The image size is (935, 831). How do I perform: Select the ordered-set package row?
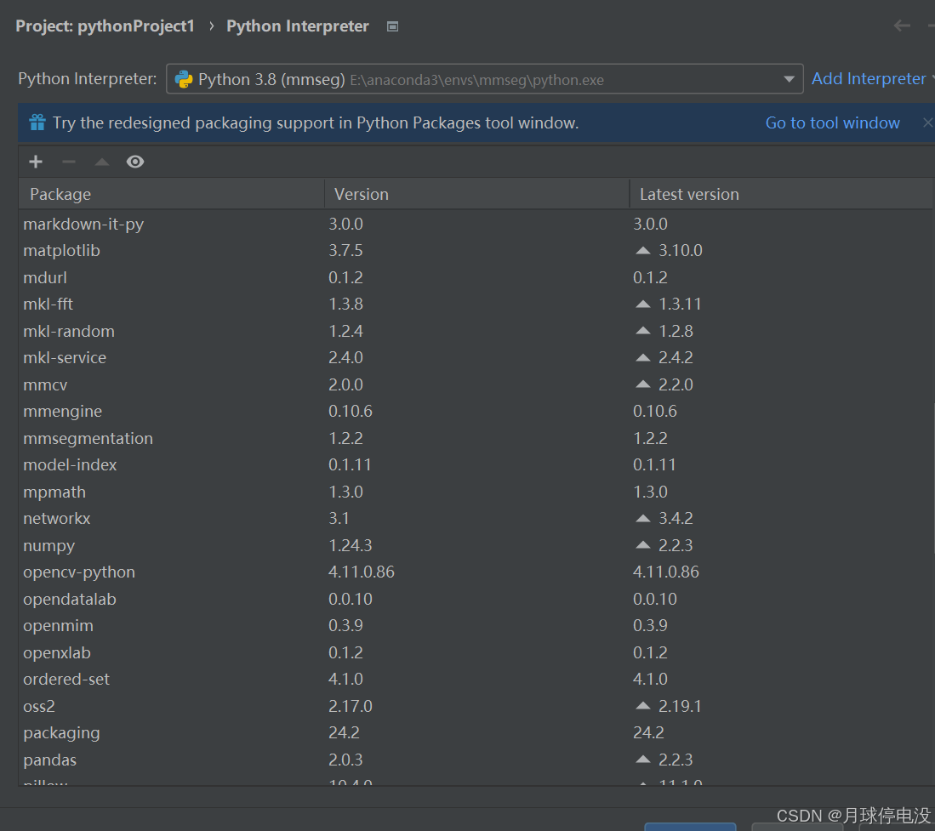point(476,679)
